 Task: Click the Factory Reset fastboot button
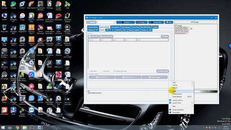pos(154,77)
